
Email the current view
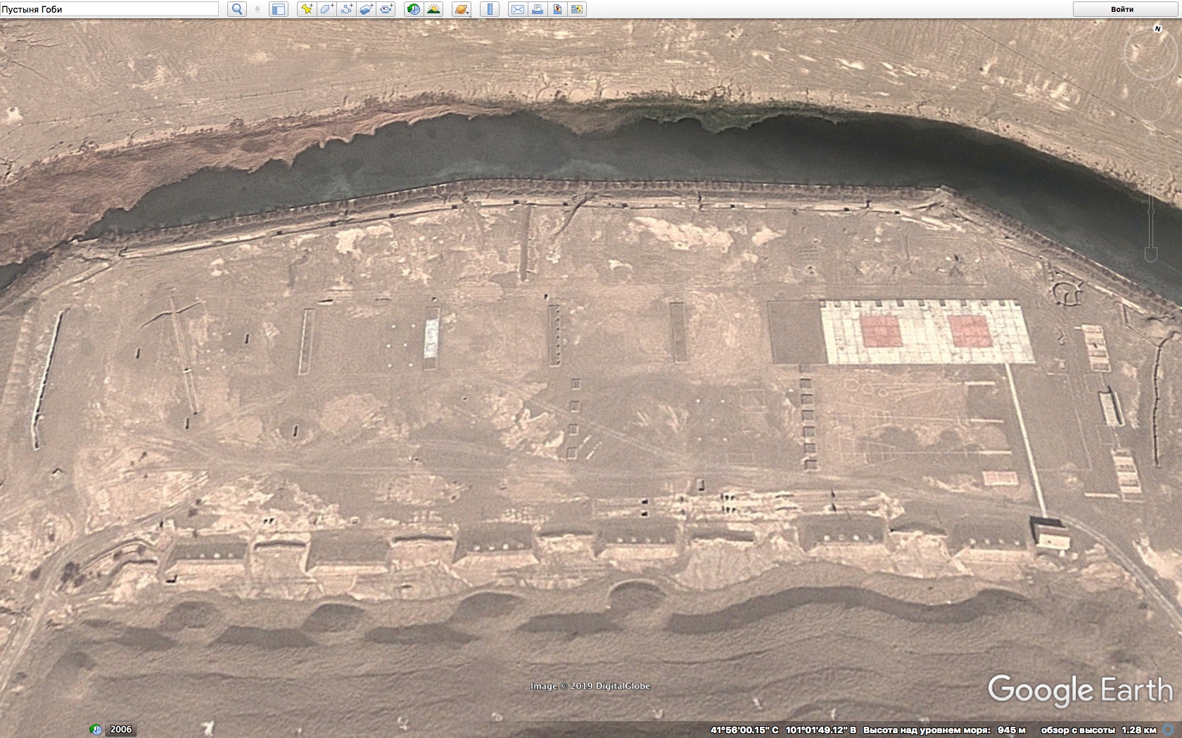(x=517, y=9)
